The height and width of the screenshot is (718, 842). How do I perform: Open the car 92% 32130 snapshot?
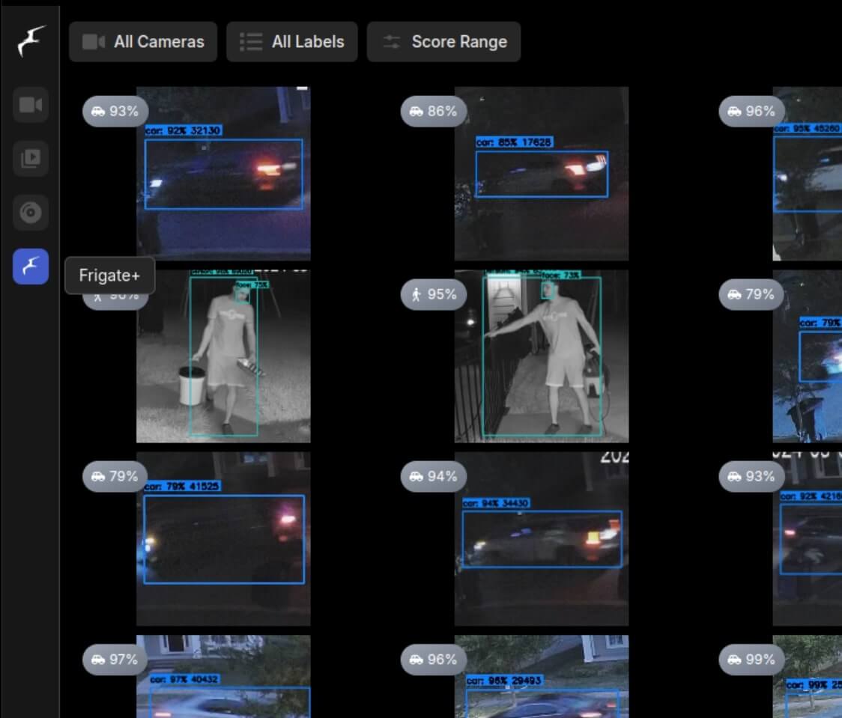[x=223, y=174]
